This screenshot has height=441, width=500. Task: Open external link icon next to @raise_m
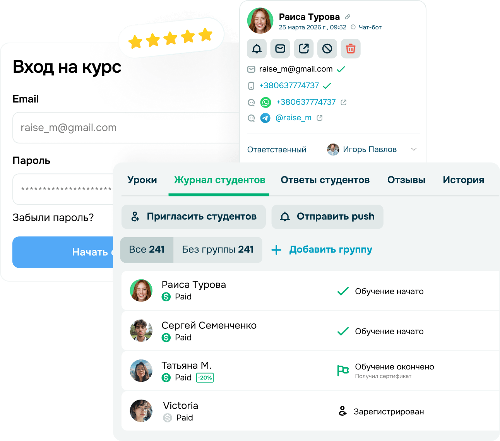320,118
